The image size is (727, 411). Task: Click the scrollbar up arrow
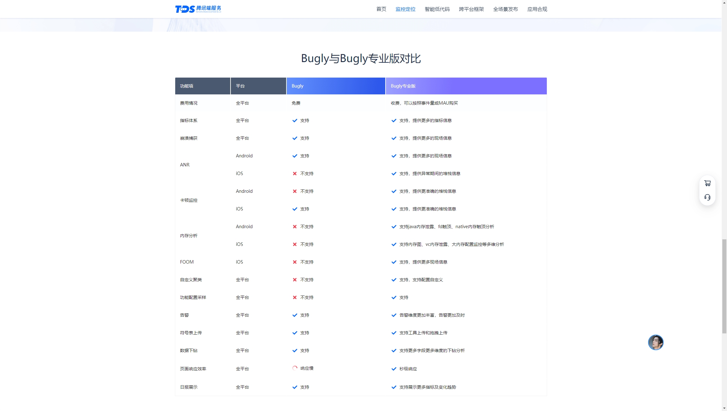[x=724, y=2]
